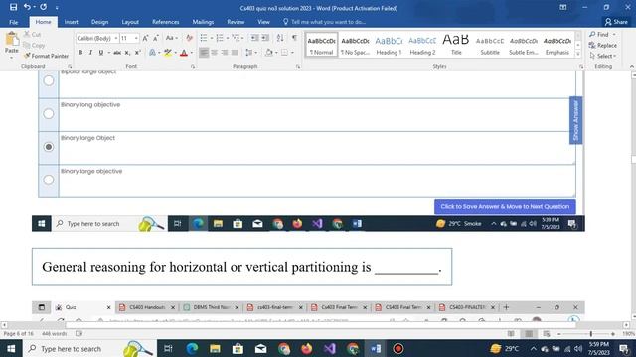This screenshot has height=357, width=636.
Task: Click the 'Tell me what you want to do' box
Action: pyautogui.click(x=325, y=22)
